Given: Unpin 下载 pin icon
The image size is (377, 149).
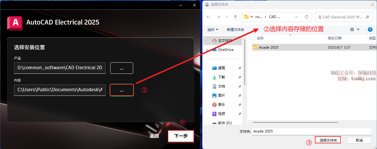Looking at the screenshot, I should (240, 77).
